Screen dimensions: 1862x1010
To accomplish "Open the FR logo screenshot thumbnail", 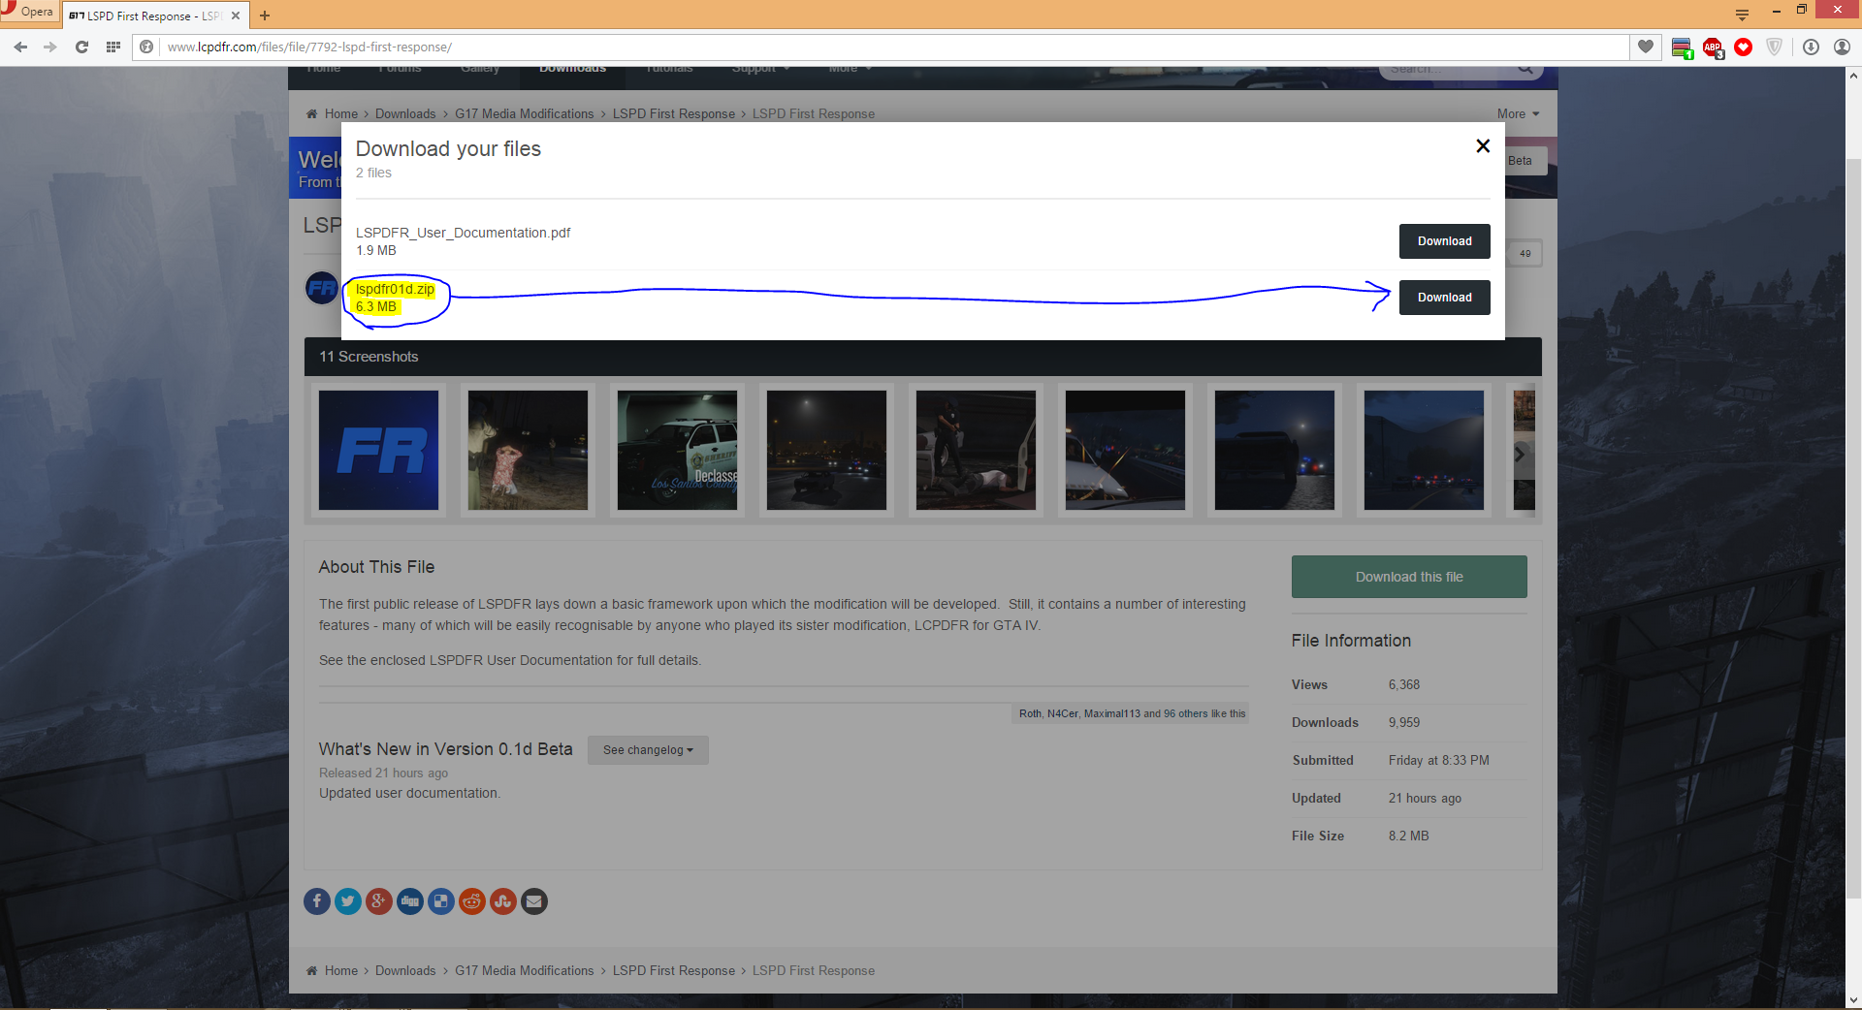I will pyautogui.click(x=378, y=450).
